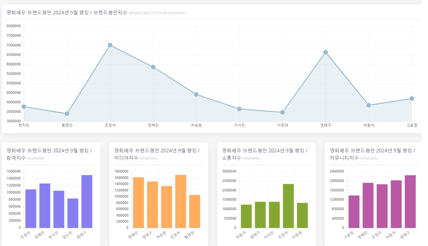
Task: Click the magenta 고윤정 bar in 커뮤니티지수 chart
Action: [x=354, y=212]
